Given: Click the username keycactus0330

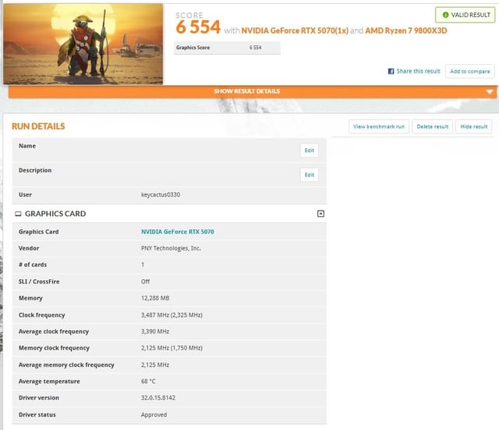Looking at the screenshot, I should (x=160, y=194).
